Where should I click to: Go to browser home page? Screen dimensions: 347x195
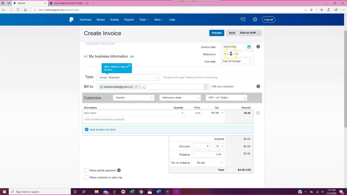coord(25,10)
